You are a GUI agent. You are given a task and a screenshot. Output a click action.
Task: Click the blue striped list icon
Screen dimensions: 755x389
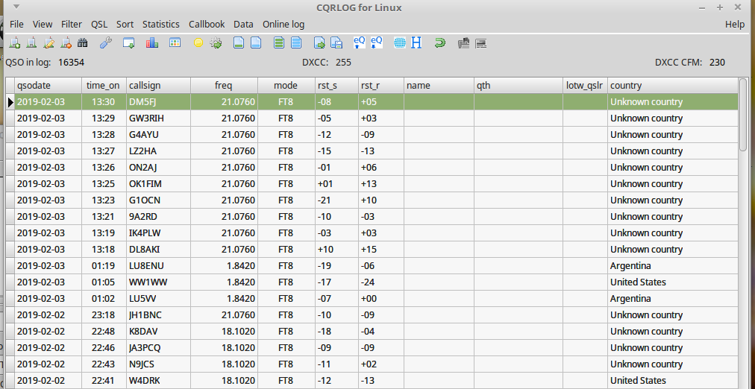[x=296, y=43]
